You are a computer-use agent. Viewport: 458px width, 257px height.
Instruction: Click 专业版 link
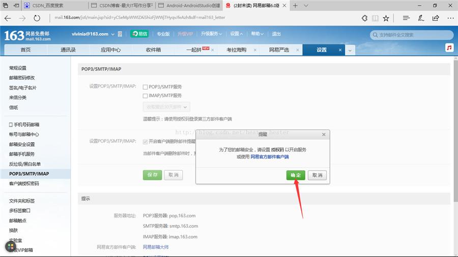click(163, 34)
